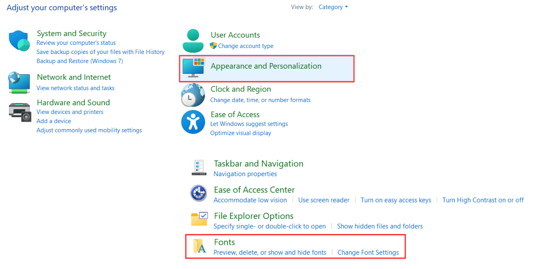541x269 pixels.
Task: Click Change Font Settings
Action: click(x=368, y=252)
